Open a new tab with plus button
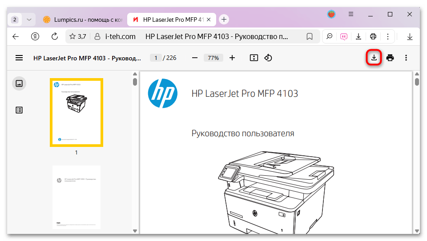Image resolution: width=427 pixels, height=241 pixels. [224, 19]
